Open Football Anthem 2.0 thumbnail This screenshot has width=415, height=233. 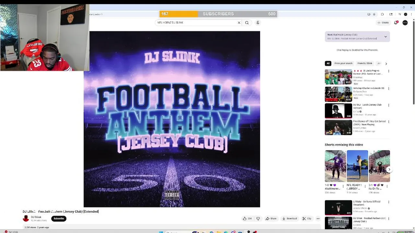pyautogui.click(x=338, y=223)
